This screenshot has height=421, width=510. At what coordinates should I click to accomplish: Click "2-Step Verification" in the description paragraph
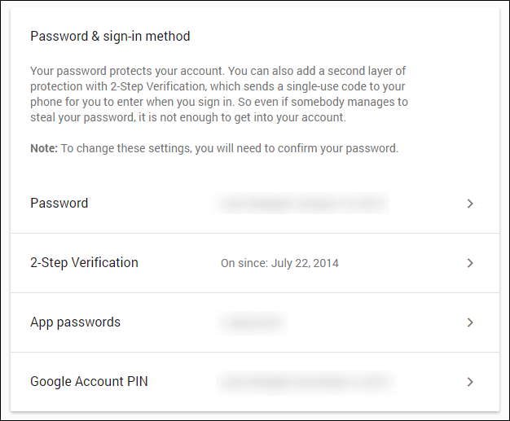[x=158, y=86]
